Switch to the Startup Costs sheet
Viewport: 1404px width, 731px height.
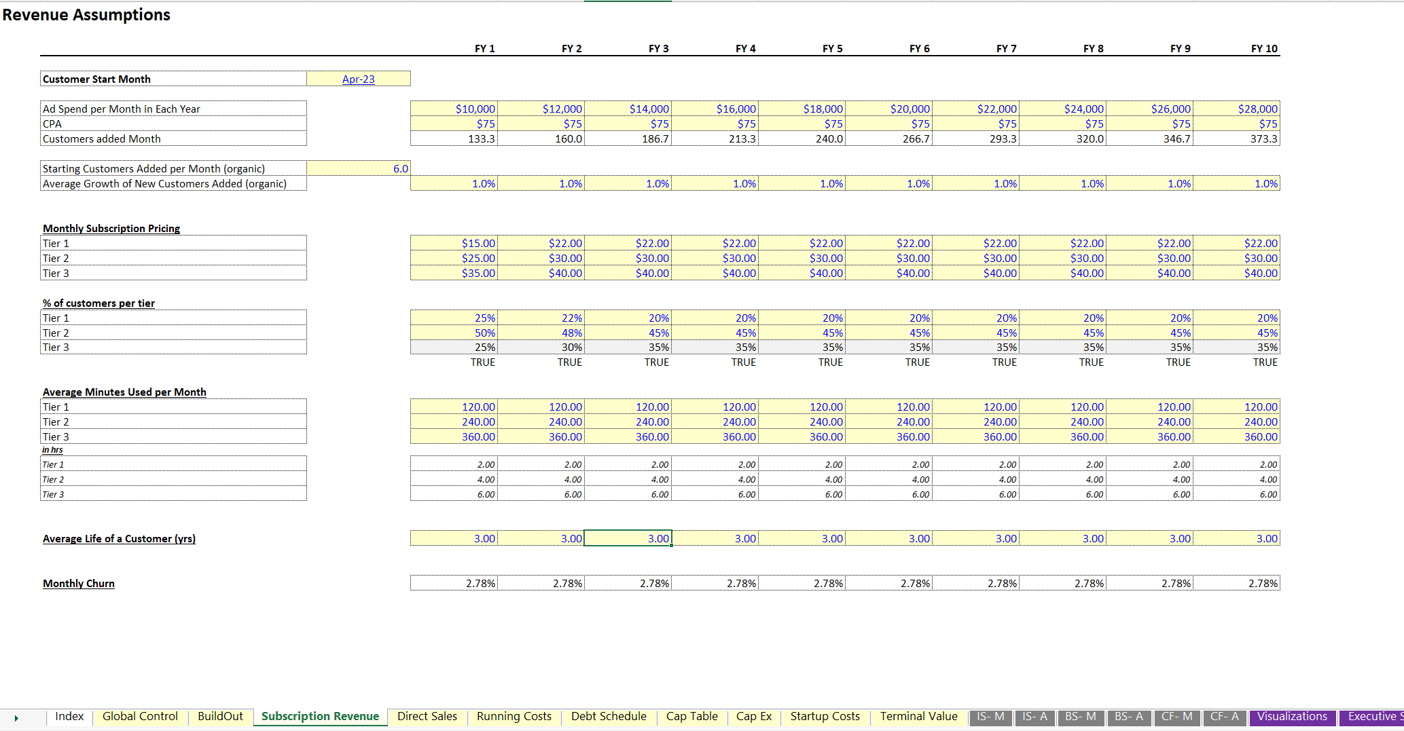[824, 716]
